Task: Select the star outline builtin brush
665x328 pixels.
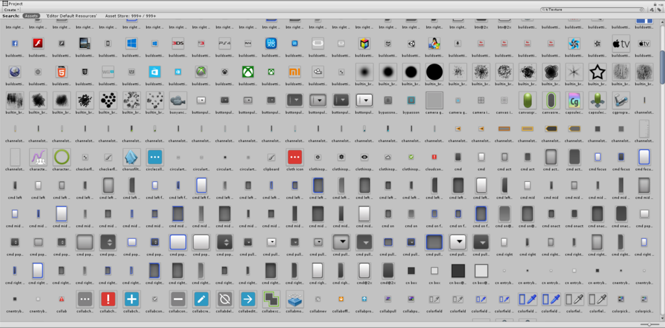Action: 597,71
